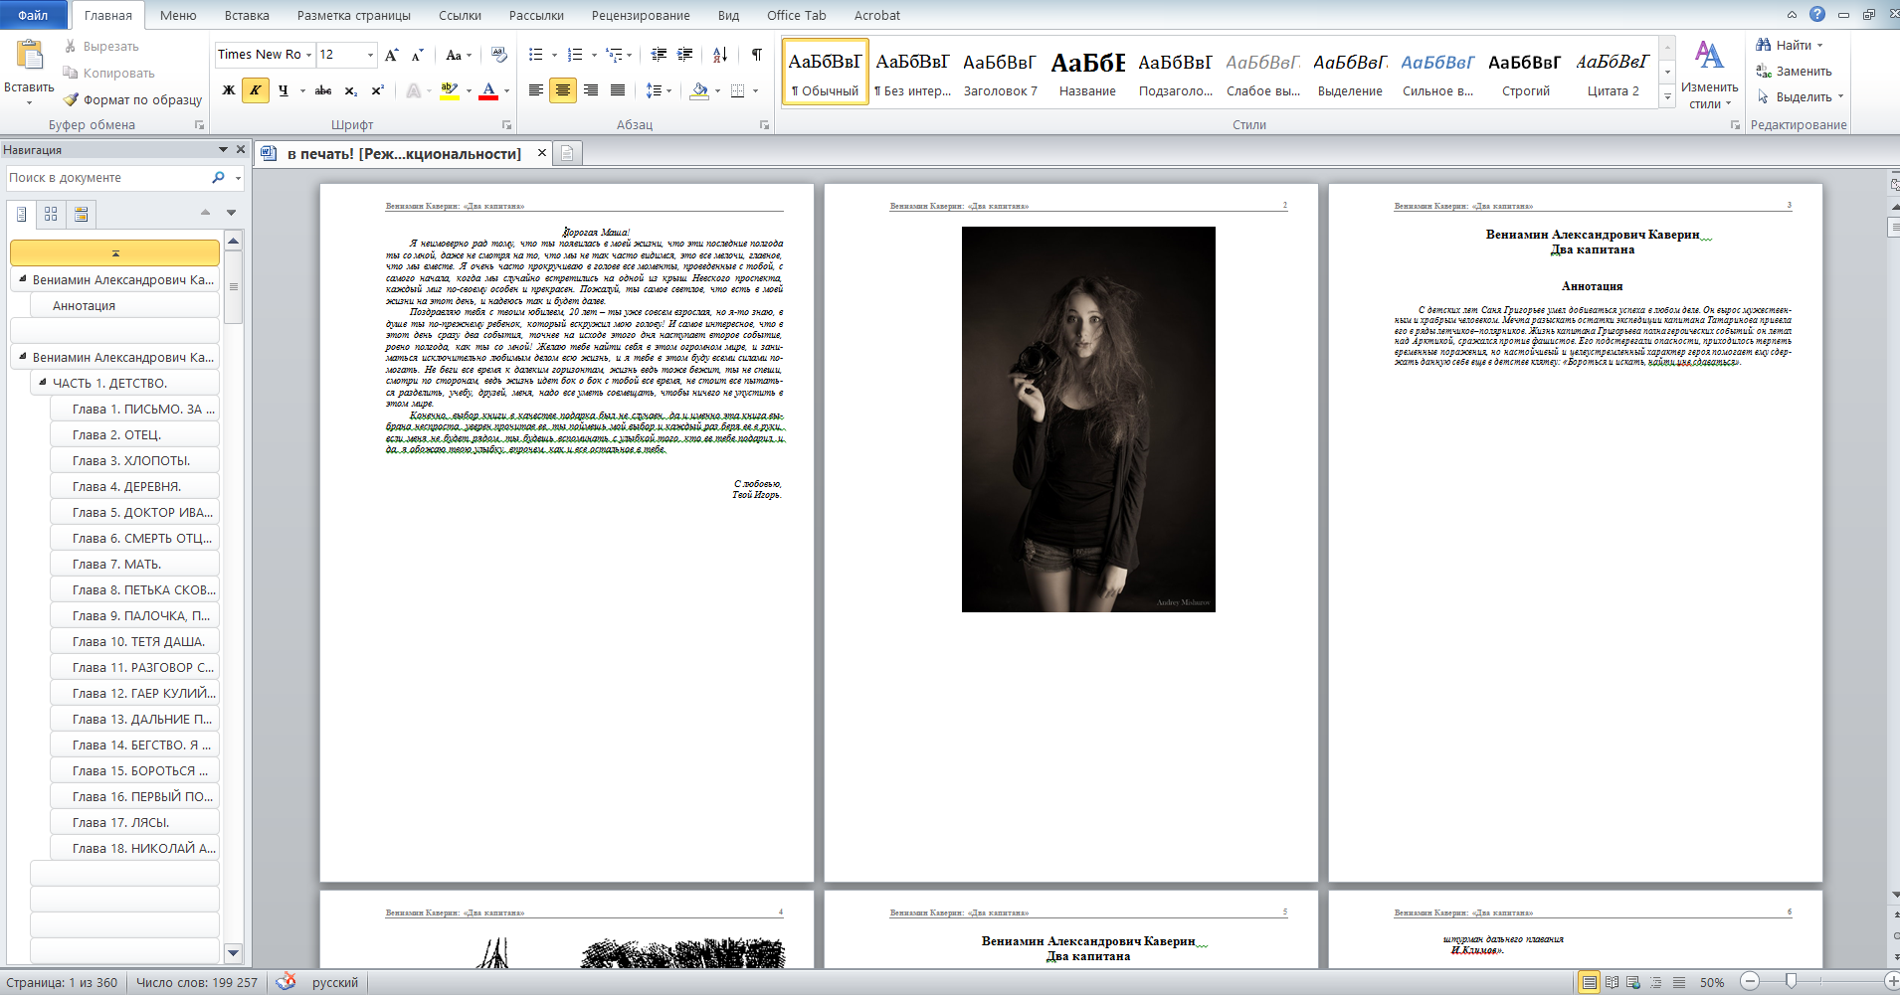Switch to Print Layout view in status bar
This screenshot has width=1900, height=995.
(1590, 982)
